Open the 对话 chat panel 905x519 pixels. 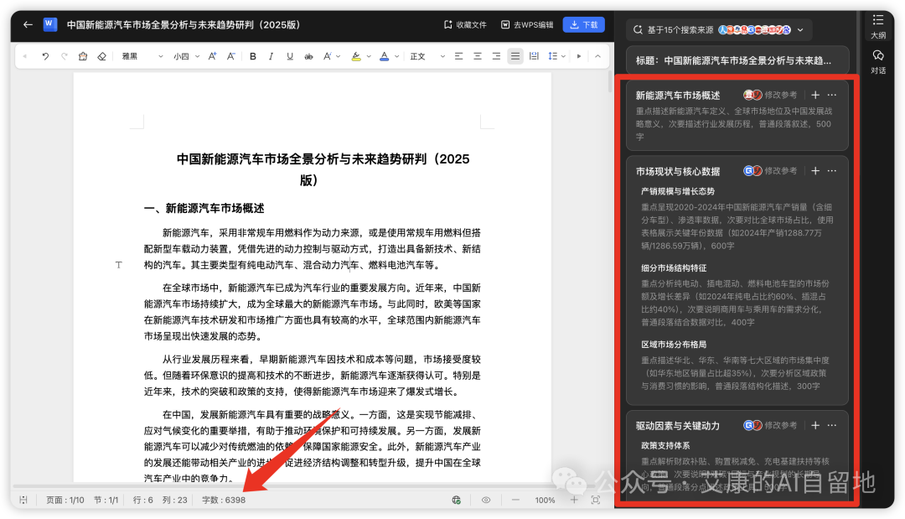pos(878,63)
